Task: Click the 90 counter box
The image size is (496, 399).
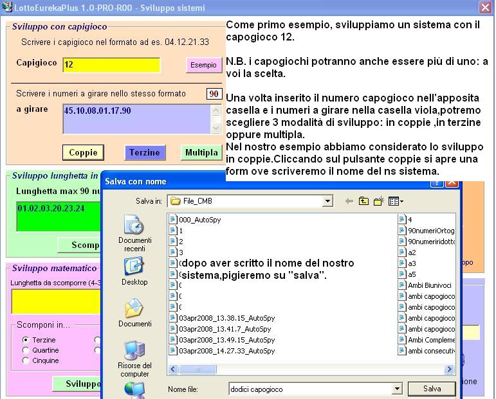Action: [214, 94]
